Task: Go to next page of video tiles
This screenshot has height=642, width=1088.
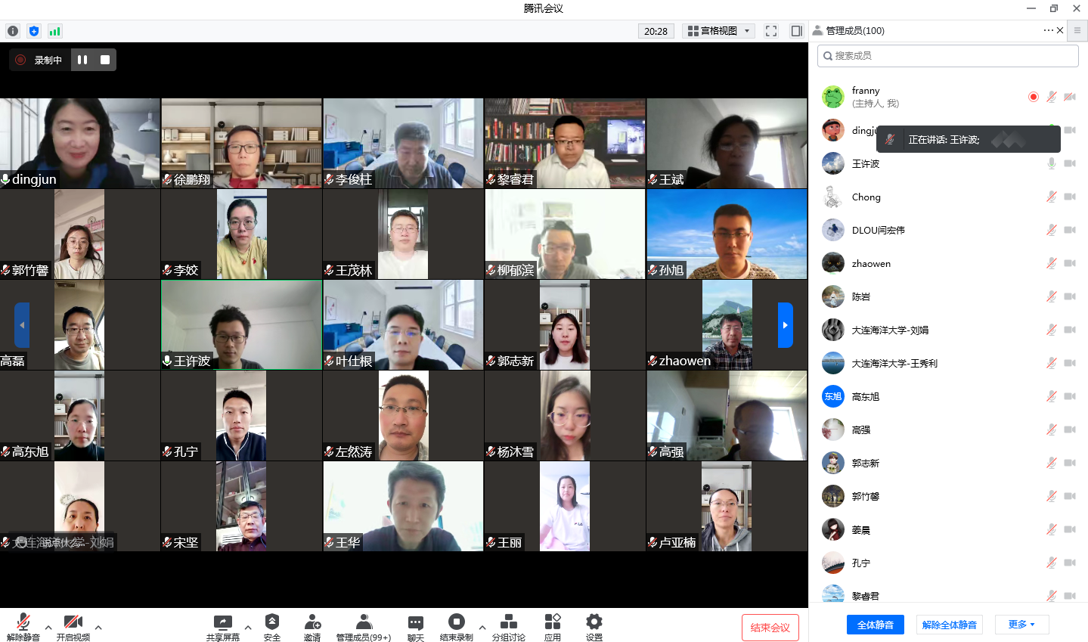Action: [786, 325]
